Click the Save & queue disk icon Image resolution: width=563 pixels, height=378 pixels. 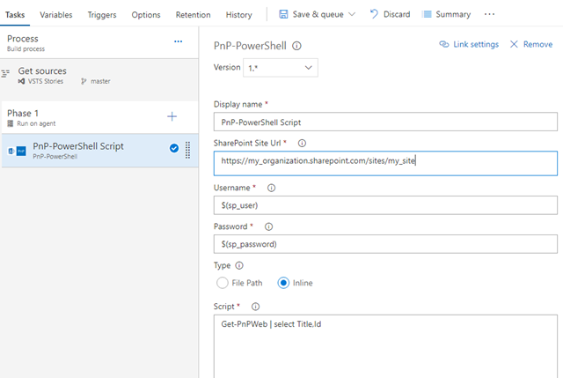point(284,14)
